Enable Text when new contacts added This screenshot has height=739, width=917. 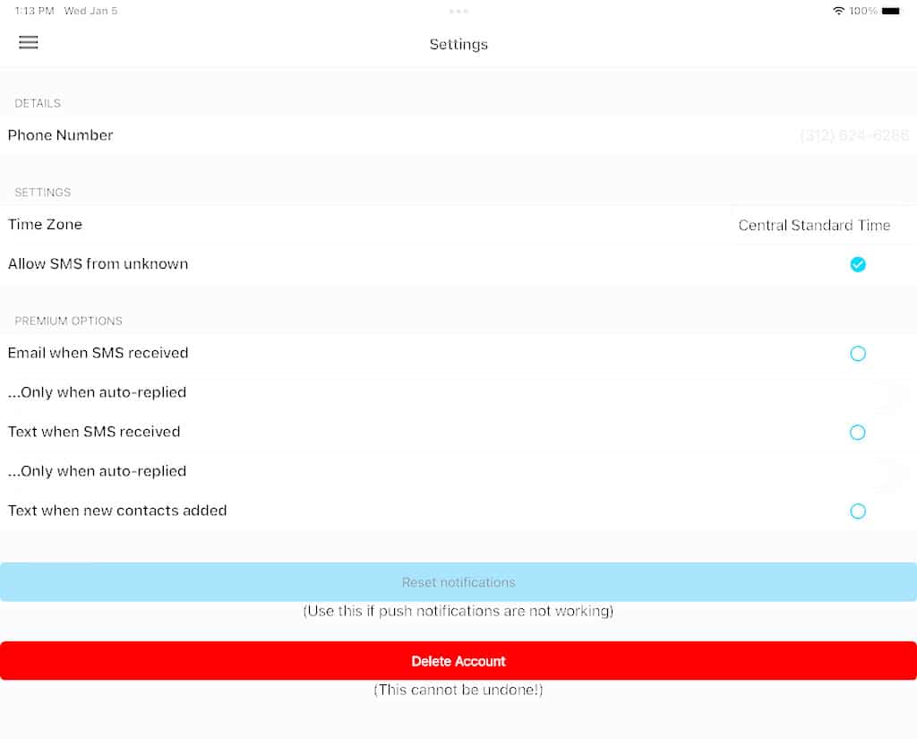857,511
